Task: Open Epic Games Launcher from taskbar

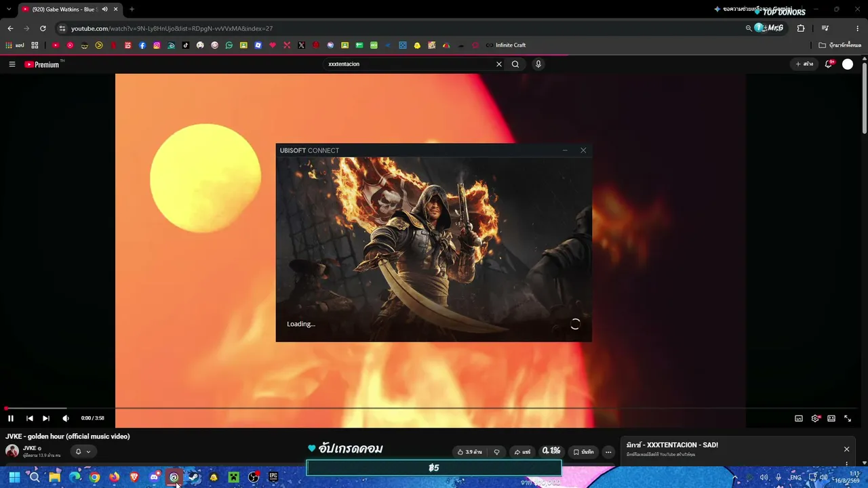Action: 273,477
